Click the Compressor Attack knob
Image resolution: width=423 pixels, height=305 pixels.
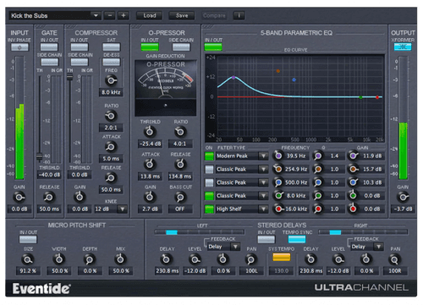(111, 147)
